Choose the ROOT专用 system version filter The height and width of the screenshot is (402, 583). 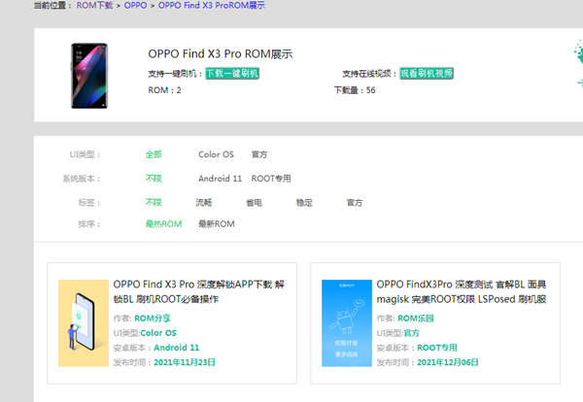click(271, 179)
